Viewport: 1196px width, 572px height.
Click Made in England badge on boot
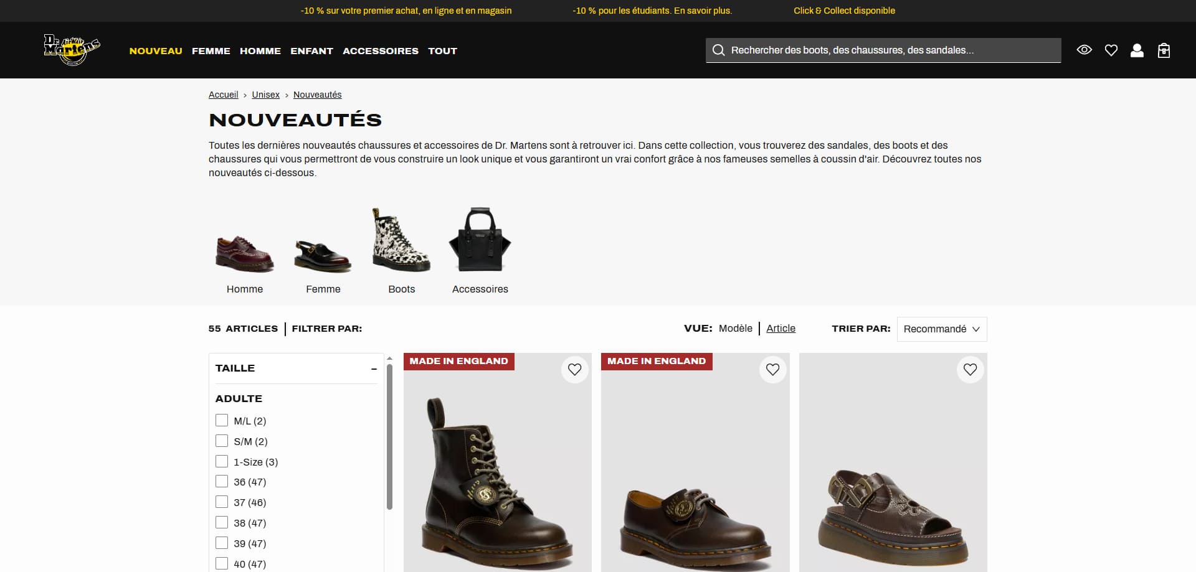point(459,362)
